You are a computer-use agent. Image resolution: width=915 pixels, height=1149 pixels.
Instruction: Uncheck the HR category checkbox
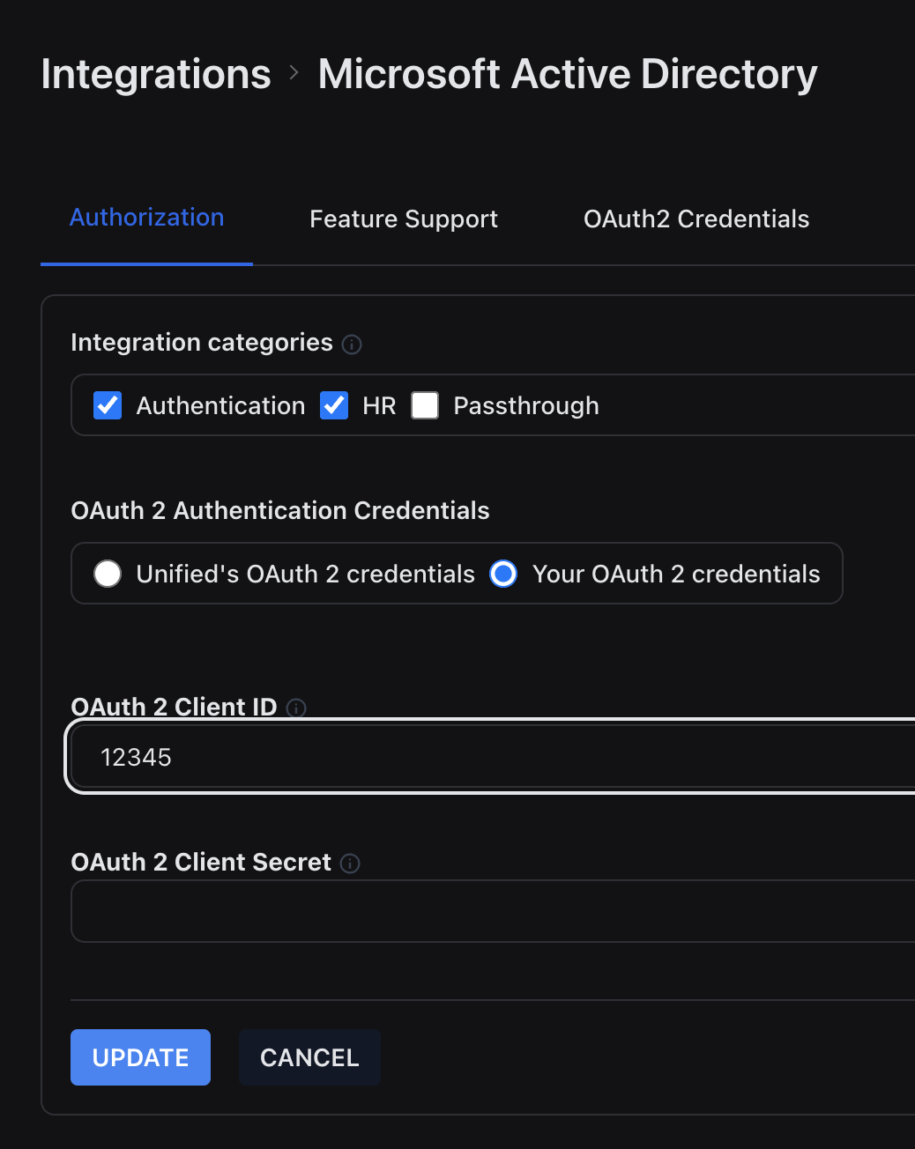pos(334,405)
